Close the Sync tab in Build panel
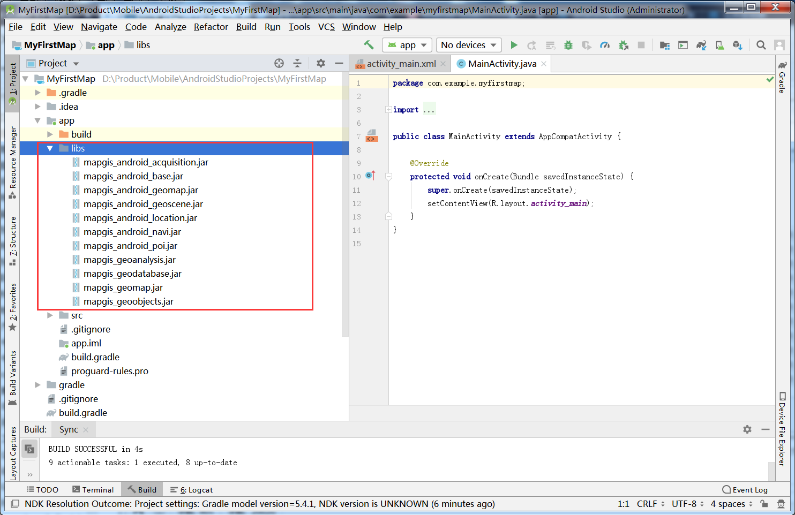This screenshot has width=795, height=515. point(86,429)
